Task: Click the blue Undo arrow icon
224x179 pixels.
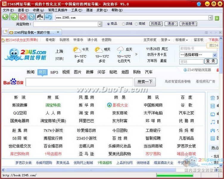Action: [x=49, y=17]
